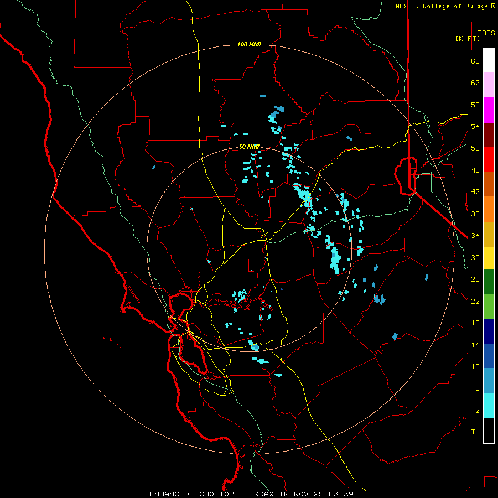Click the legend value 26

[x=475, y=279]
